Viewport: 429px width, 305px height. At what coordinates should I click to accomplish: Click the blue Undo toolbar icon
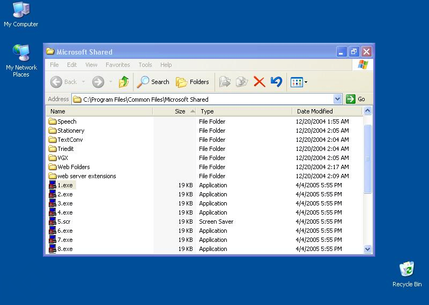pos(276,82)
